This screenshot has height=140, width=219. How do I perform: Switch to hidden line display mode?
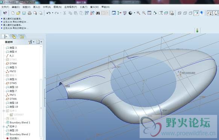point(185,13)
